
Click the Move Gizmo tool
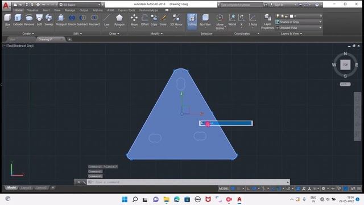click(220, 22)
